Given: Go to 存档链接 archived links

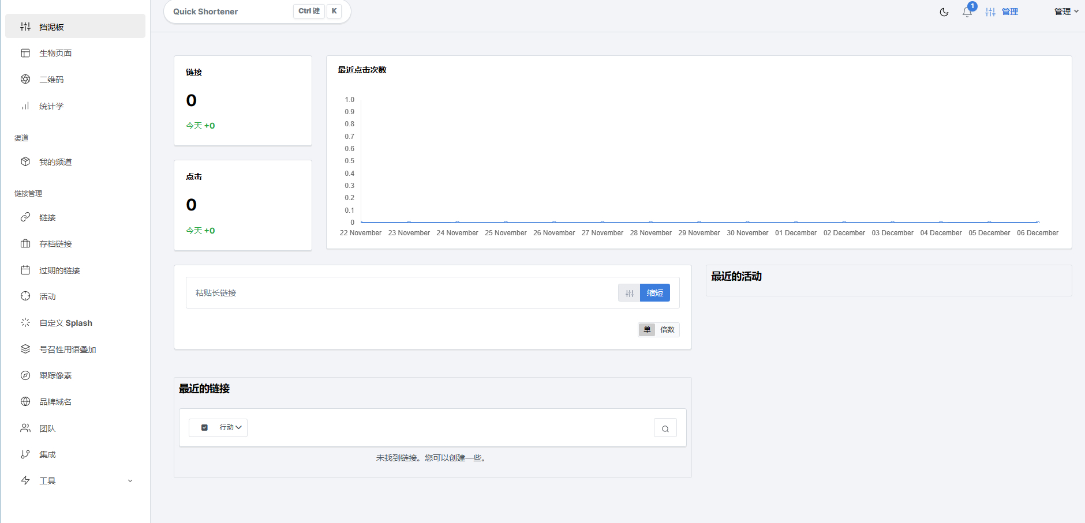Looking at the screenshot, I should pyautogui.click(x=55, y=244).
